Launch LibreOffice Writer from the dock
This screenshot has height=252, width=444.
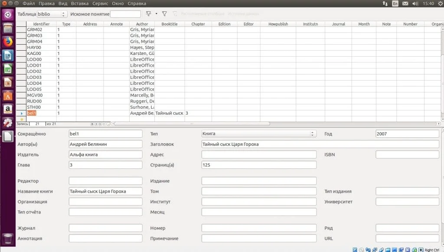[x=7, y=55]
